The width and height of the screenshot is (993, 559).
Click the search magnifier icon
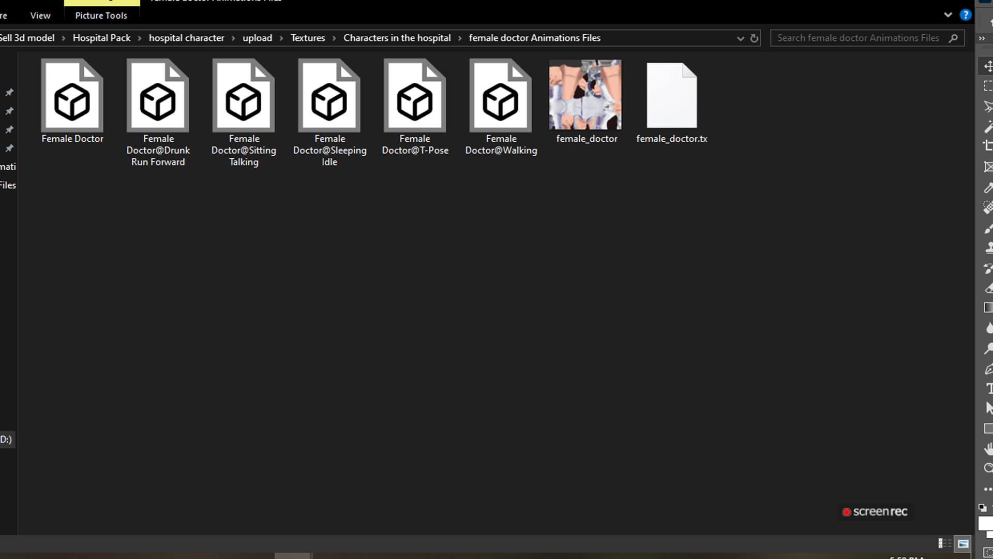coord(953,38)
